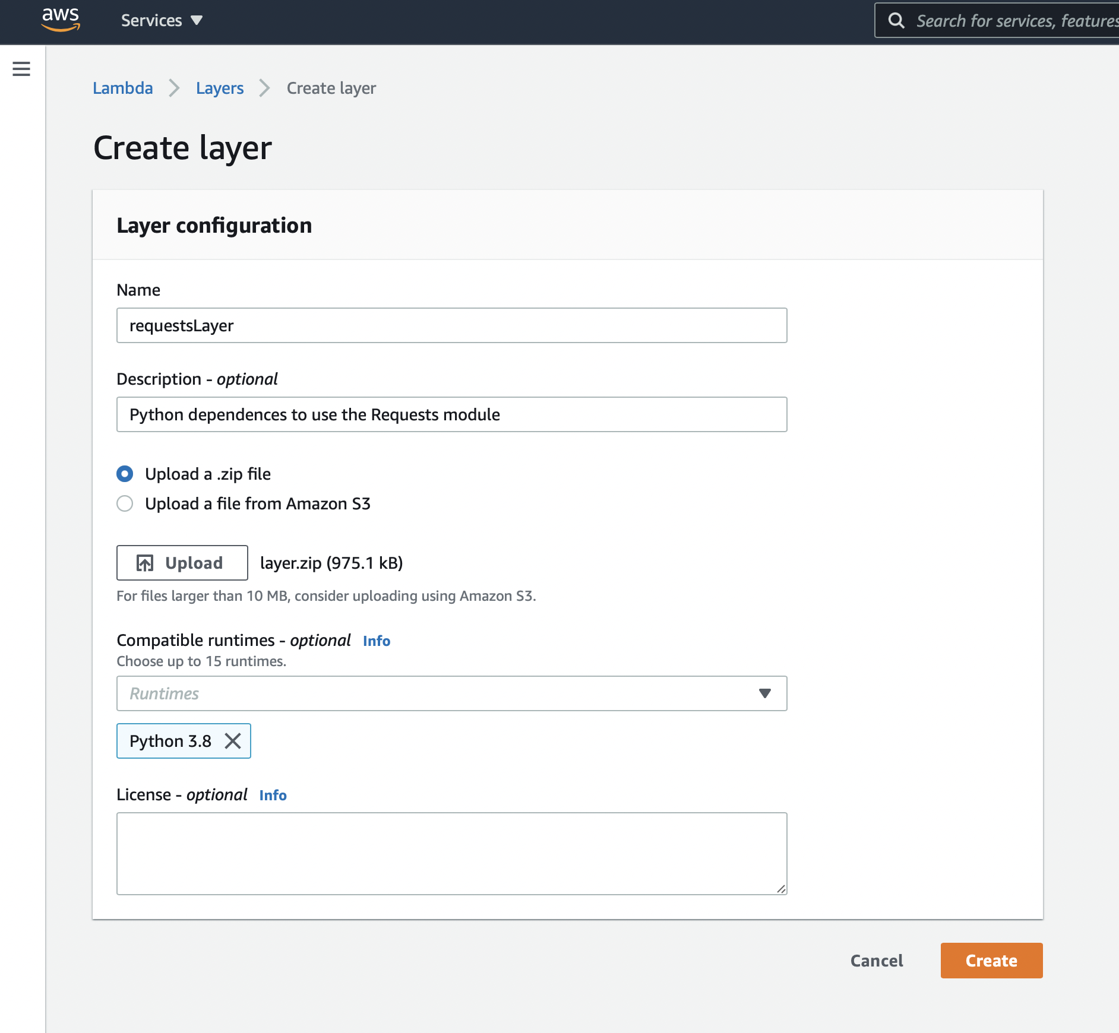Viewport: 1119px width, 1033px height.
Task: Open Info link for License
Action: click(x=273, y=795)
